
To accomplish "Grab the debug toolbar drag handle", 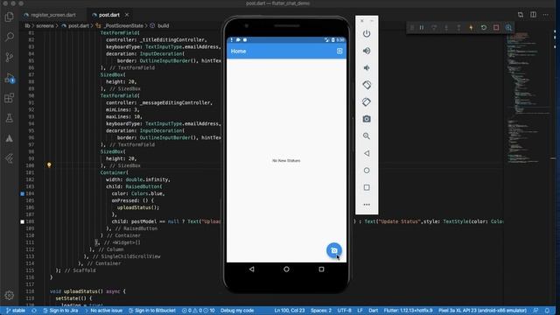I will tap(412, 27).
